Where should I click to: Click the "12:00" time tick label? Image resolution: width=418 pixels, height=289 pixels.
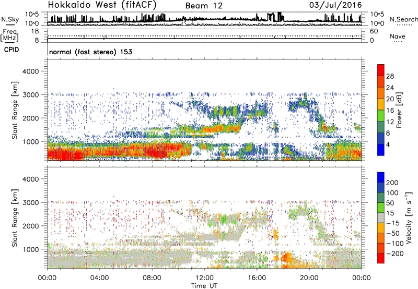click(204, 278)
